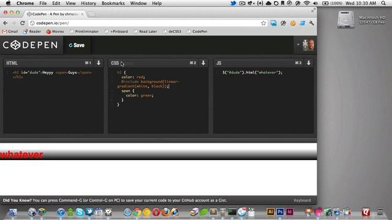Open the Macintosh HD desktop drive

[346, 20]
